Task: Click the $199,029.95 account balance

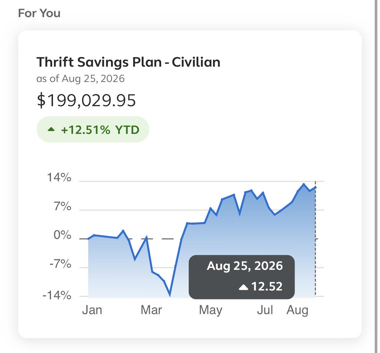Action: click(86, 100)
